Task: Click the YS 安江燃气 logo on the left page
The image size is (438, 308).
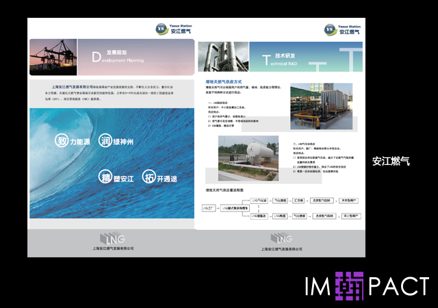Action: [x=174, y=29]
